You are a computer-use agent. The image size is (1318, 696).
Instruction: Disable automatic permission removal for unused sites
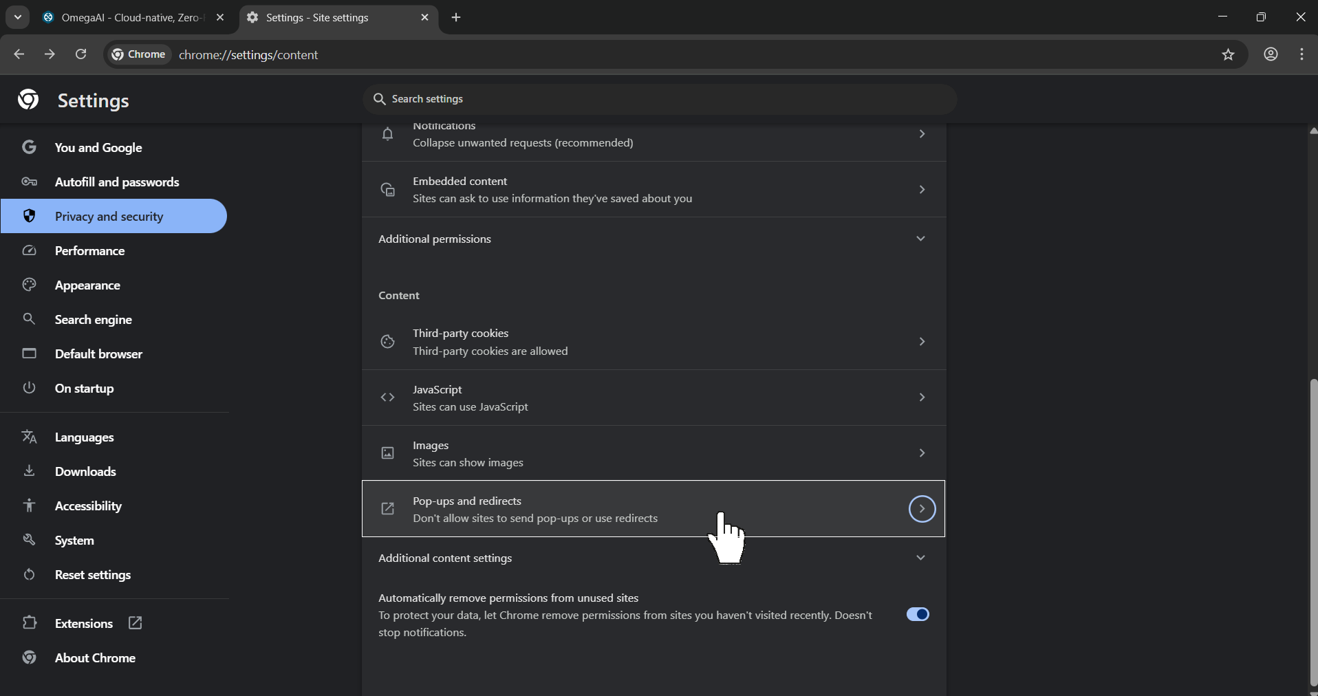tap(918, 614)
